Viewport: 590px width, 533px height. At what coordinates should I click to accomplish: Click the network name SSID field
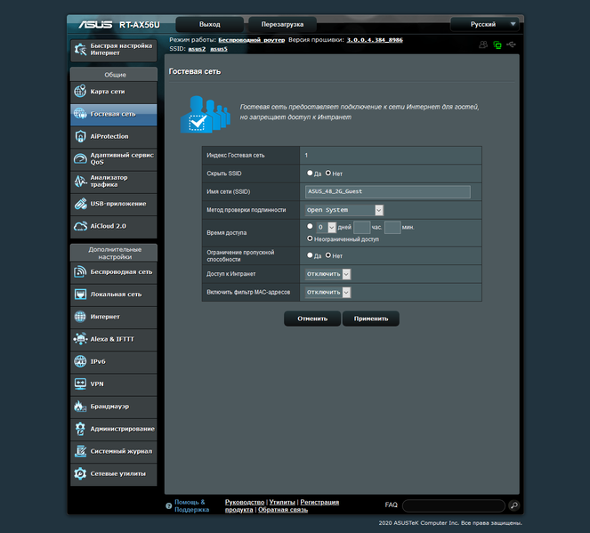point(388,191)
